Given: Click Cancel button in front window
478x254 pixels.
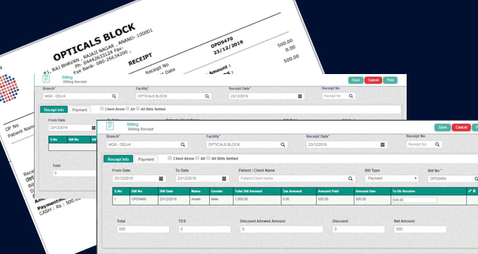Looking at the screenshot, I should [461, 127].
